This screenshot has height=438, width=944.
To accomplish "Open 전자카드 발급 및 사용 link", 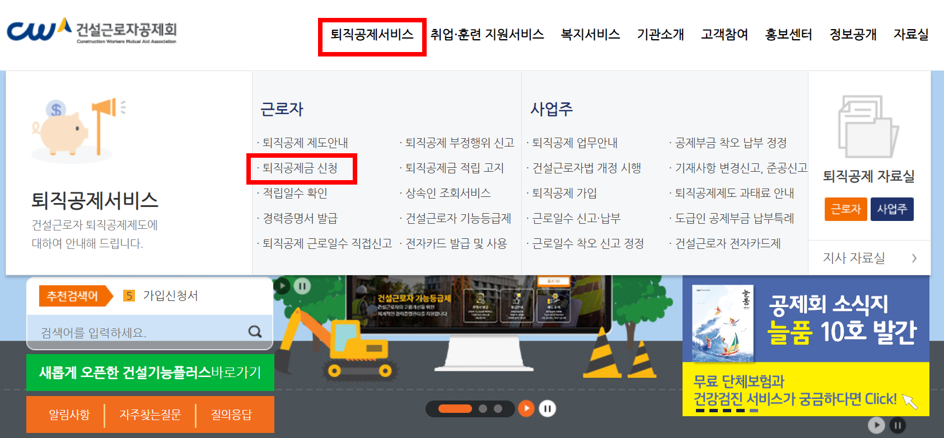I will pyautogui.click(x=456, y=243).
